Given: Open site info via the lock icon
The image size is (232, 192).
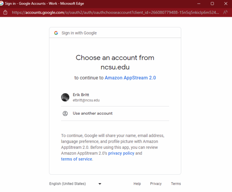Looking at the screenshot, I should (x=5, y=12).
